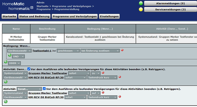Viewport: 197px width, 107px height.
Task: Open the 'zu' value dropdown
Action: (96, 73)
